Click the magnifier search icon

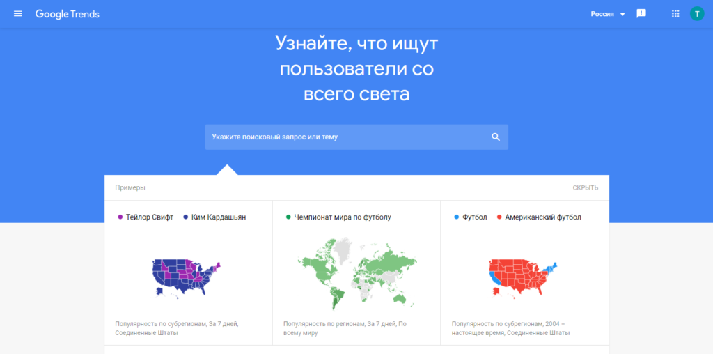click(496, 137)
